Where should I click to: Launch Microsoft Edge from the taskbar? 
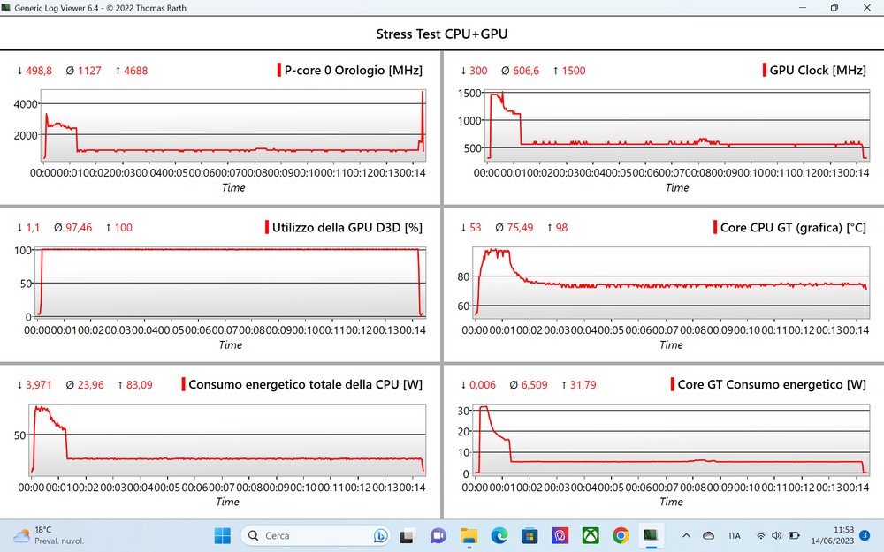[x=499, y=535]
